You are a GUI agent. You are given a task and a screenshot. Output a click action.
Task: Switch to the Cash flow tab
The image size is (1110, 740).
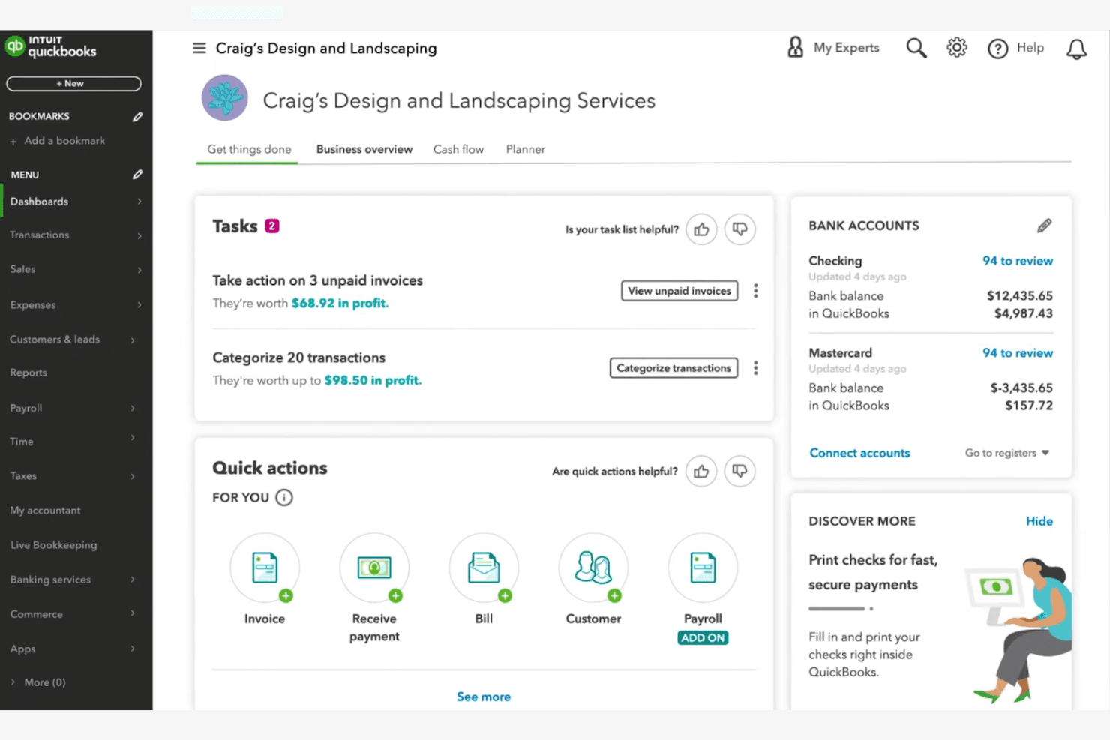pyautogui.click(x=458, y=149)
